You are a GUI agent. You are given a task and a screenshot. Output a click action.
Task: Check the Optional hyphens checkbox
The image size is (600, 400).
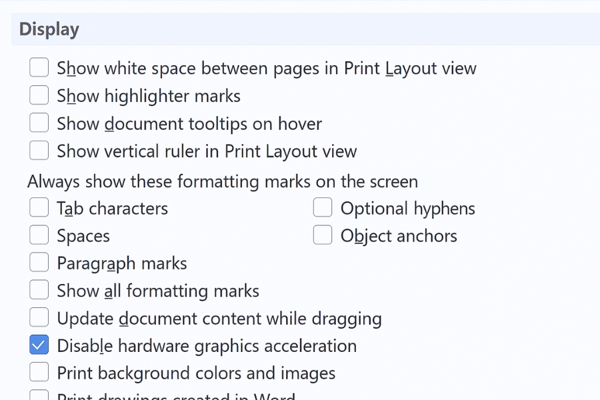click(x=323, y=208)
